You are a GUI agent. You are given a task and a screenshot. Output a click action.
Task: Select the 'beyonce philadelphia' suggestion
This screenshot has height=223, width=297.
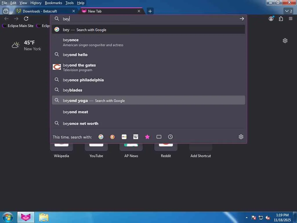click(x=148, y=80)
